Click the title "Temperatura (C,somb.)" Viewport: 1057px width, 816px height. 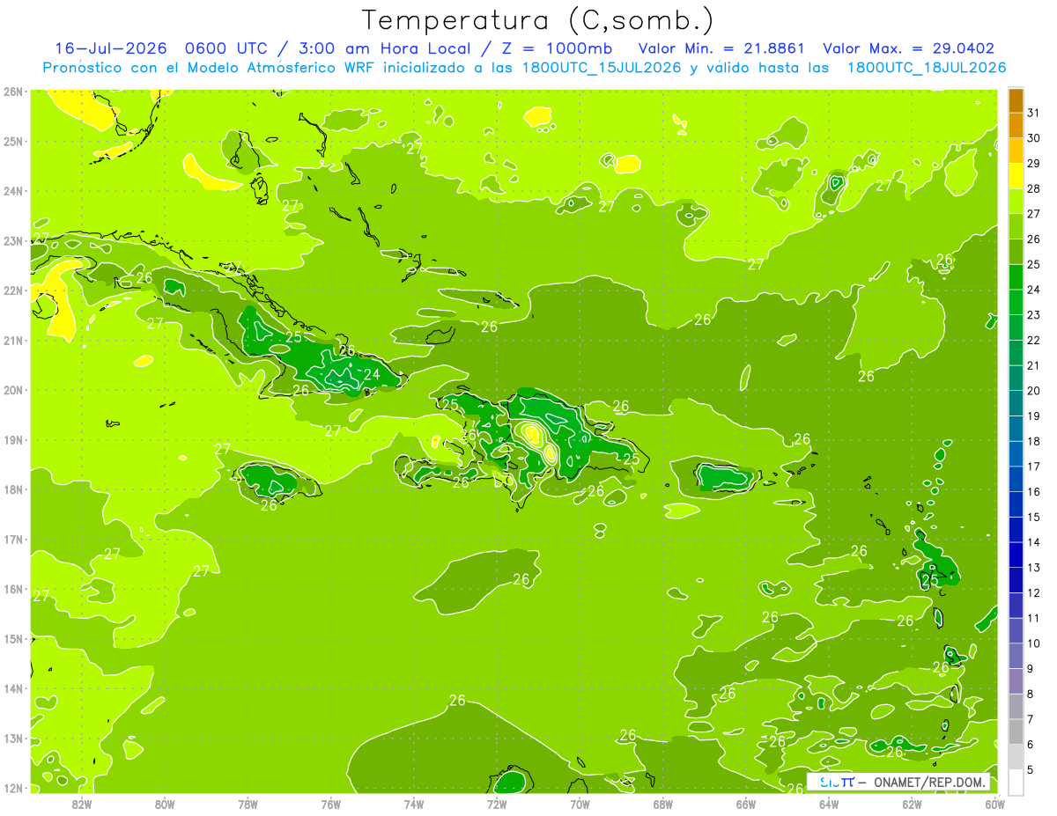coord(537,19)
